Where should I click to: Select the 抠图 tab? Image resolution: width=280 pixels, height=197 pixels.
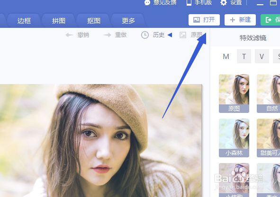94,21
